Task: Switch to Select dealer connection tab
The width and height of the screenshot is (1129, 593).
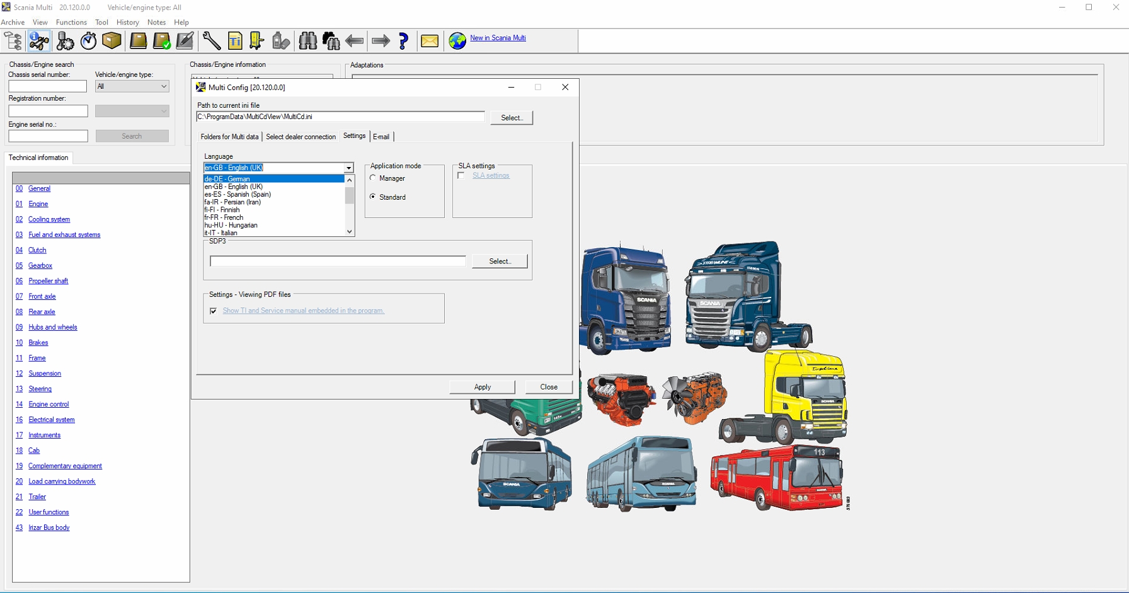Action: [x=301, y=137]
